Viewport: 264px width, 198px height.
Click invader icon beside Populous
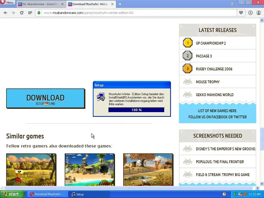[x=188, y=162]
